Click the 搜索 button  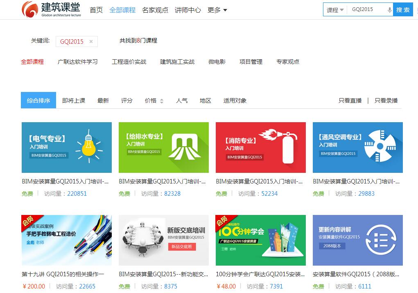point(403,10)
